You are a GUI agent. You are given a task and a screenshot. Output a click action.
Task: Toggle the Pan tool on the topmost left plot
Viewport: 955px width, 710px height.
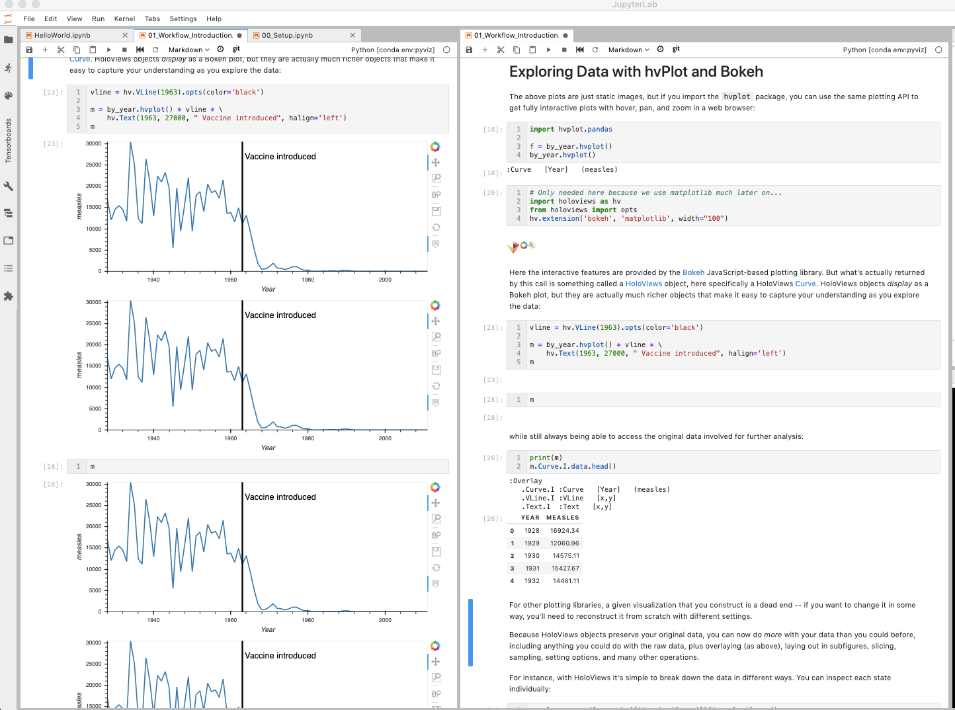[436, 163]
